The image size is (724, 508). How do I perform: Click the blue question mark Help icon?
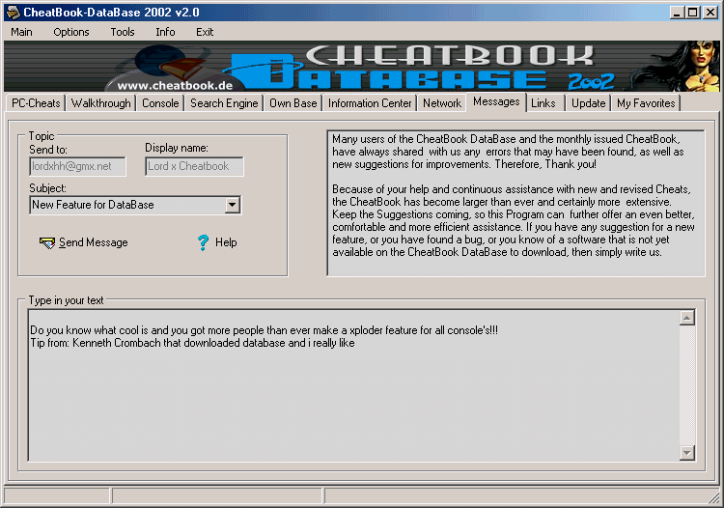coord(203,242)
